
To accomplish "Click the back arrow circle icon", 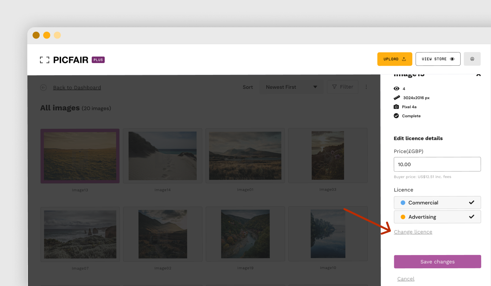I will pyautogui.click(x=43, y=88).
